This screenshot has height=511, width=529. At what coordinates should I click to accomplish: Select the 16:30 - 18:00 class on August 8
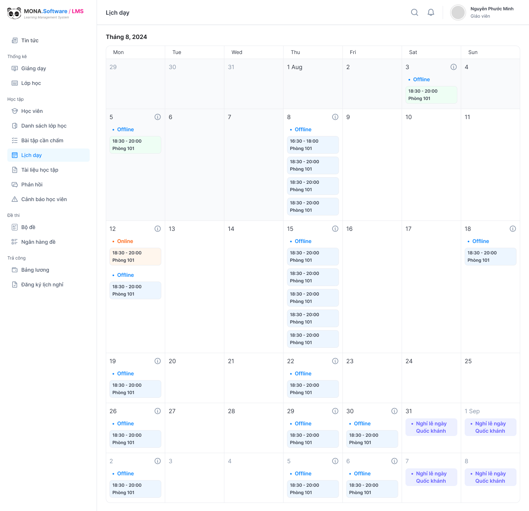pos(313,145)
